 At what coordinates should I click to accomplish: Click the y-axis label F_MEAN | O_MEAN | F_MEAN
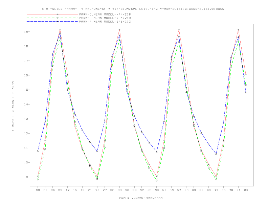tap(13, 106)
